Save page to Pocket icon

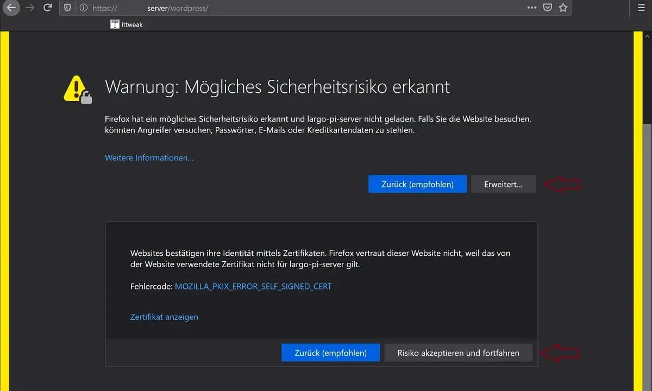tap(548, 8)
